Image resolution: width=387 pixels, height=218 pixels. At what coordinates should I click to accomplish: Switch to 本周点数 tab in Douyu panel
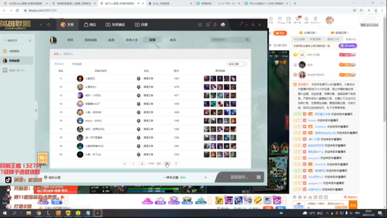[x=315, y=39]
